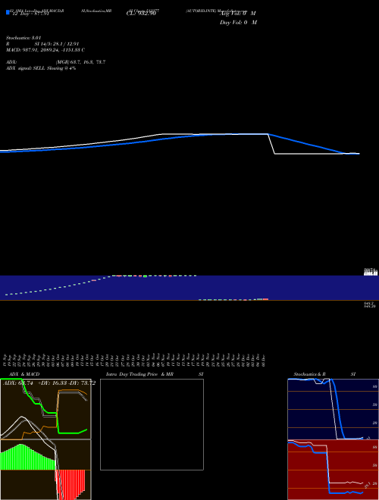
Task: Click the 'Avg Vol: 0 M' label
Action: pyautogui.click(x=237, y=14)
